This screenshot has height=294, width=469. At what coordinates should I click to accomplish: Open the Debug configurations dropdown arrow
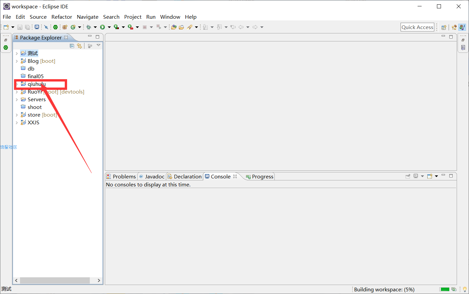[x=95, y=27]
